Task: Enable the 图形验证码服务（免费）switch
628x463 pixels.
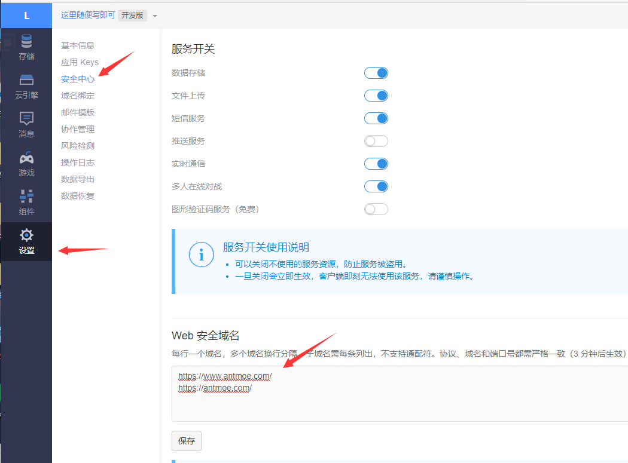Action: coord(376,209)
